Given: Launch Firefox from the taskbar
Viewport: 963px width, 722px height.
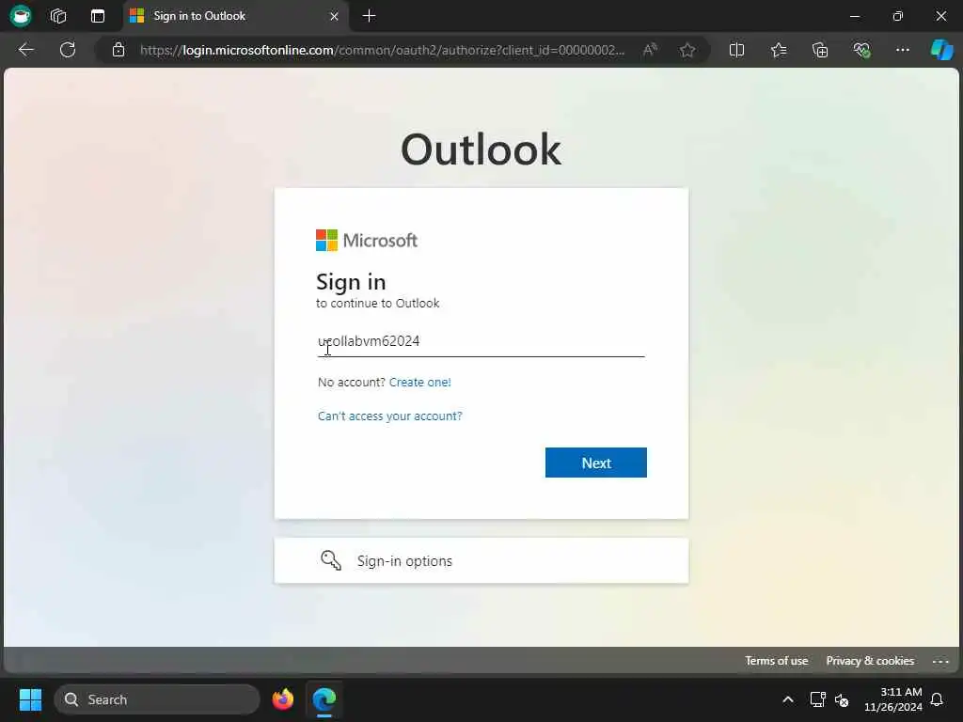Looking at the screenshot, I should (x=283, y=699).
